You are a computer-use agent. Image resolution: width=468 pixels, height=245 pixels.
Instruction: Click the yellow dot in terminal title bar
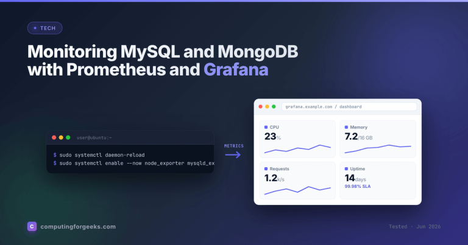pos(61,137)
